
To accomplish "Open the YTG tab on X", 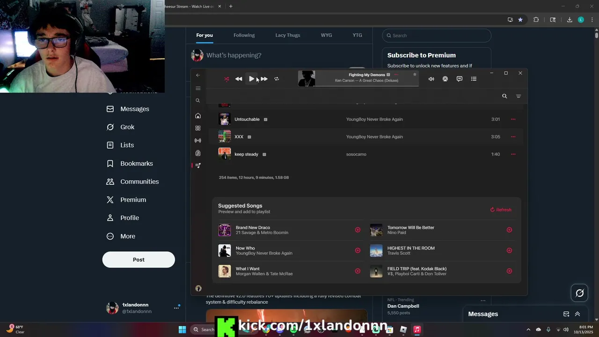I will click(x=358, y=35).
